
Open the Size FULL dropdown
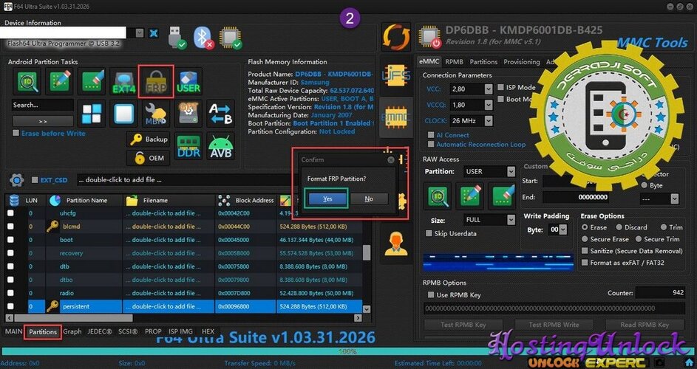click(511, 220)
